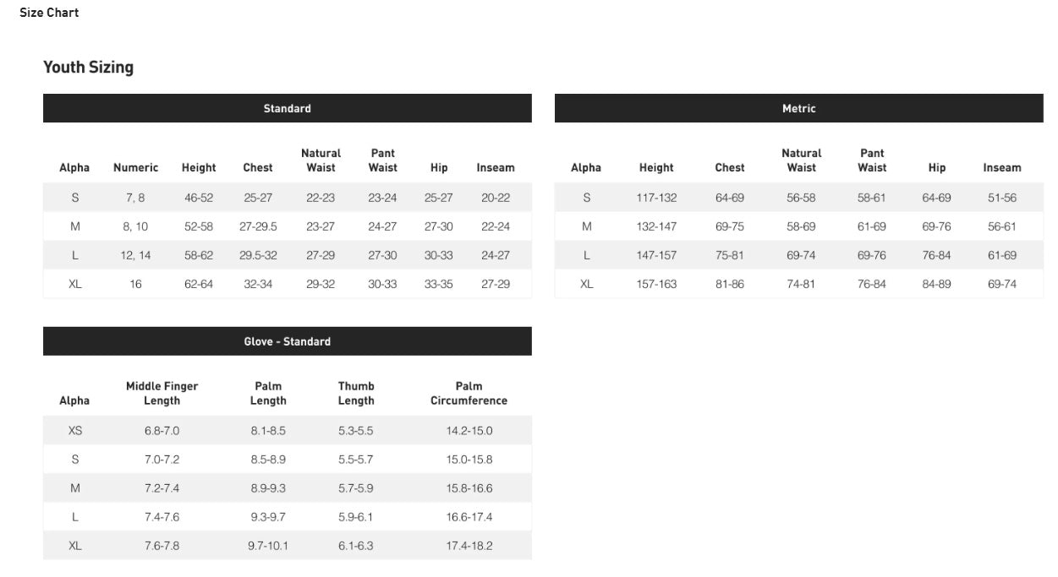
Task: Click the numeric size "7, 8" cell
Action: click(135, 198)
